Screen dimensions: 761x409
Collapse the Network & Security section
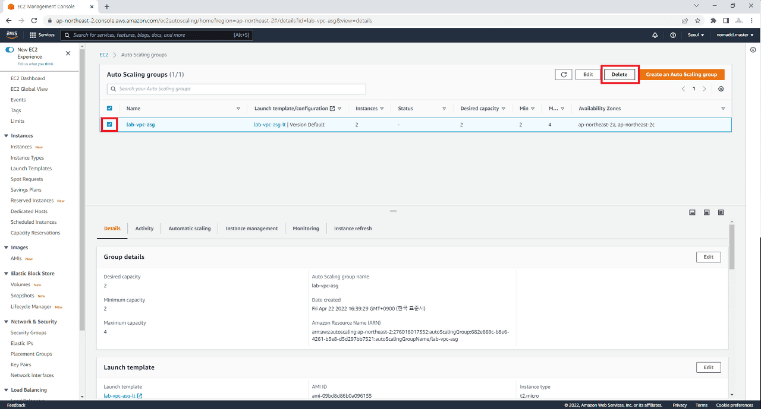click(6, 322)
